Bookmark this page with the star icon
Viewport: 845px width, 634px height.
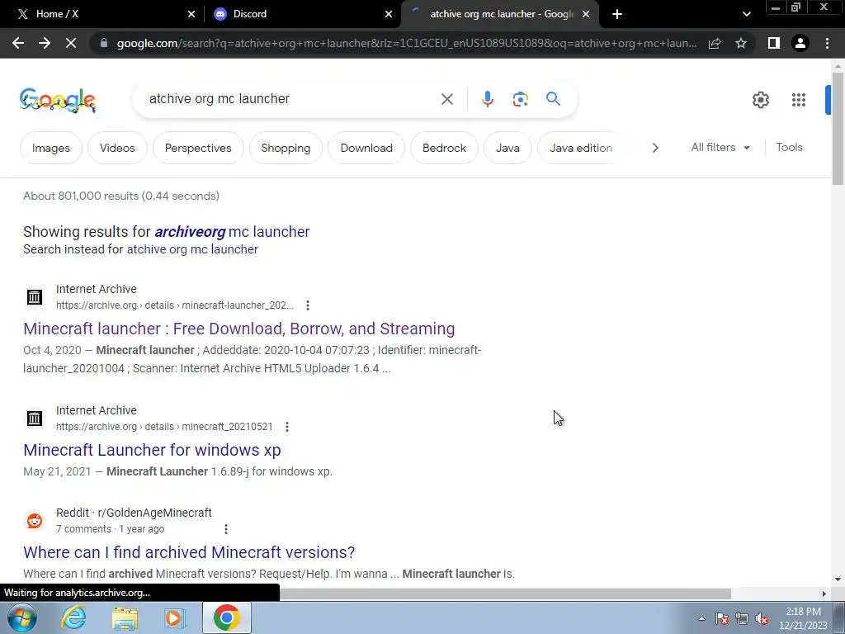pos(741,43)
